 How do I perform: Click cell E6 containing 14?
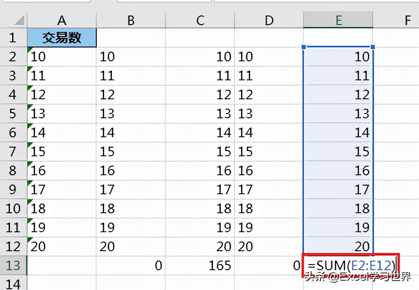(x=338, y=133)
